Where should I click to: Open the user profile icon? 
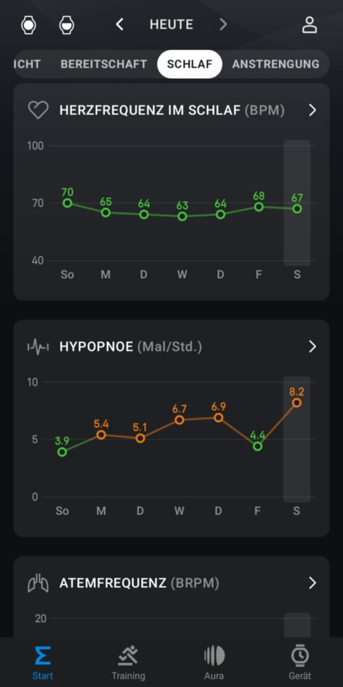(x=309, y=25)
